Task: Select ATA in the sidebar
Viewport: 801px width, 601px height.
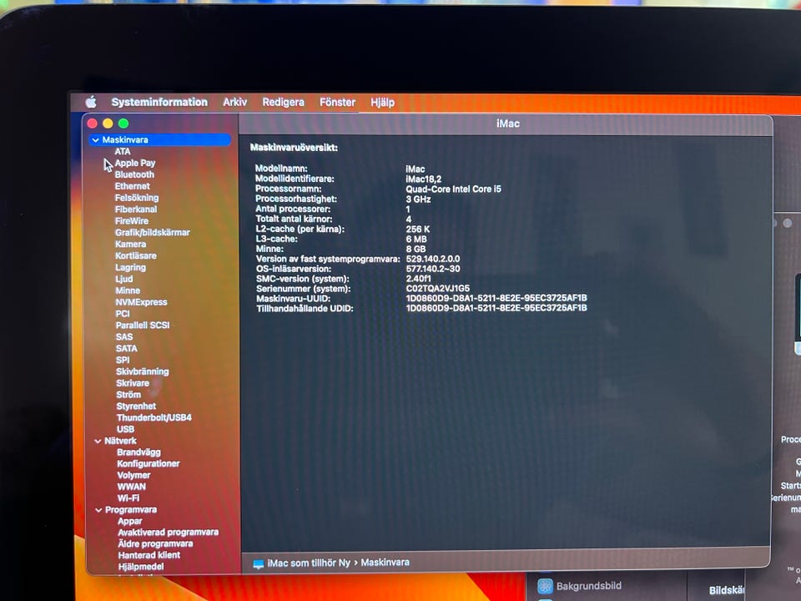Action: tap(123, 151)
